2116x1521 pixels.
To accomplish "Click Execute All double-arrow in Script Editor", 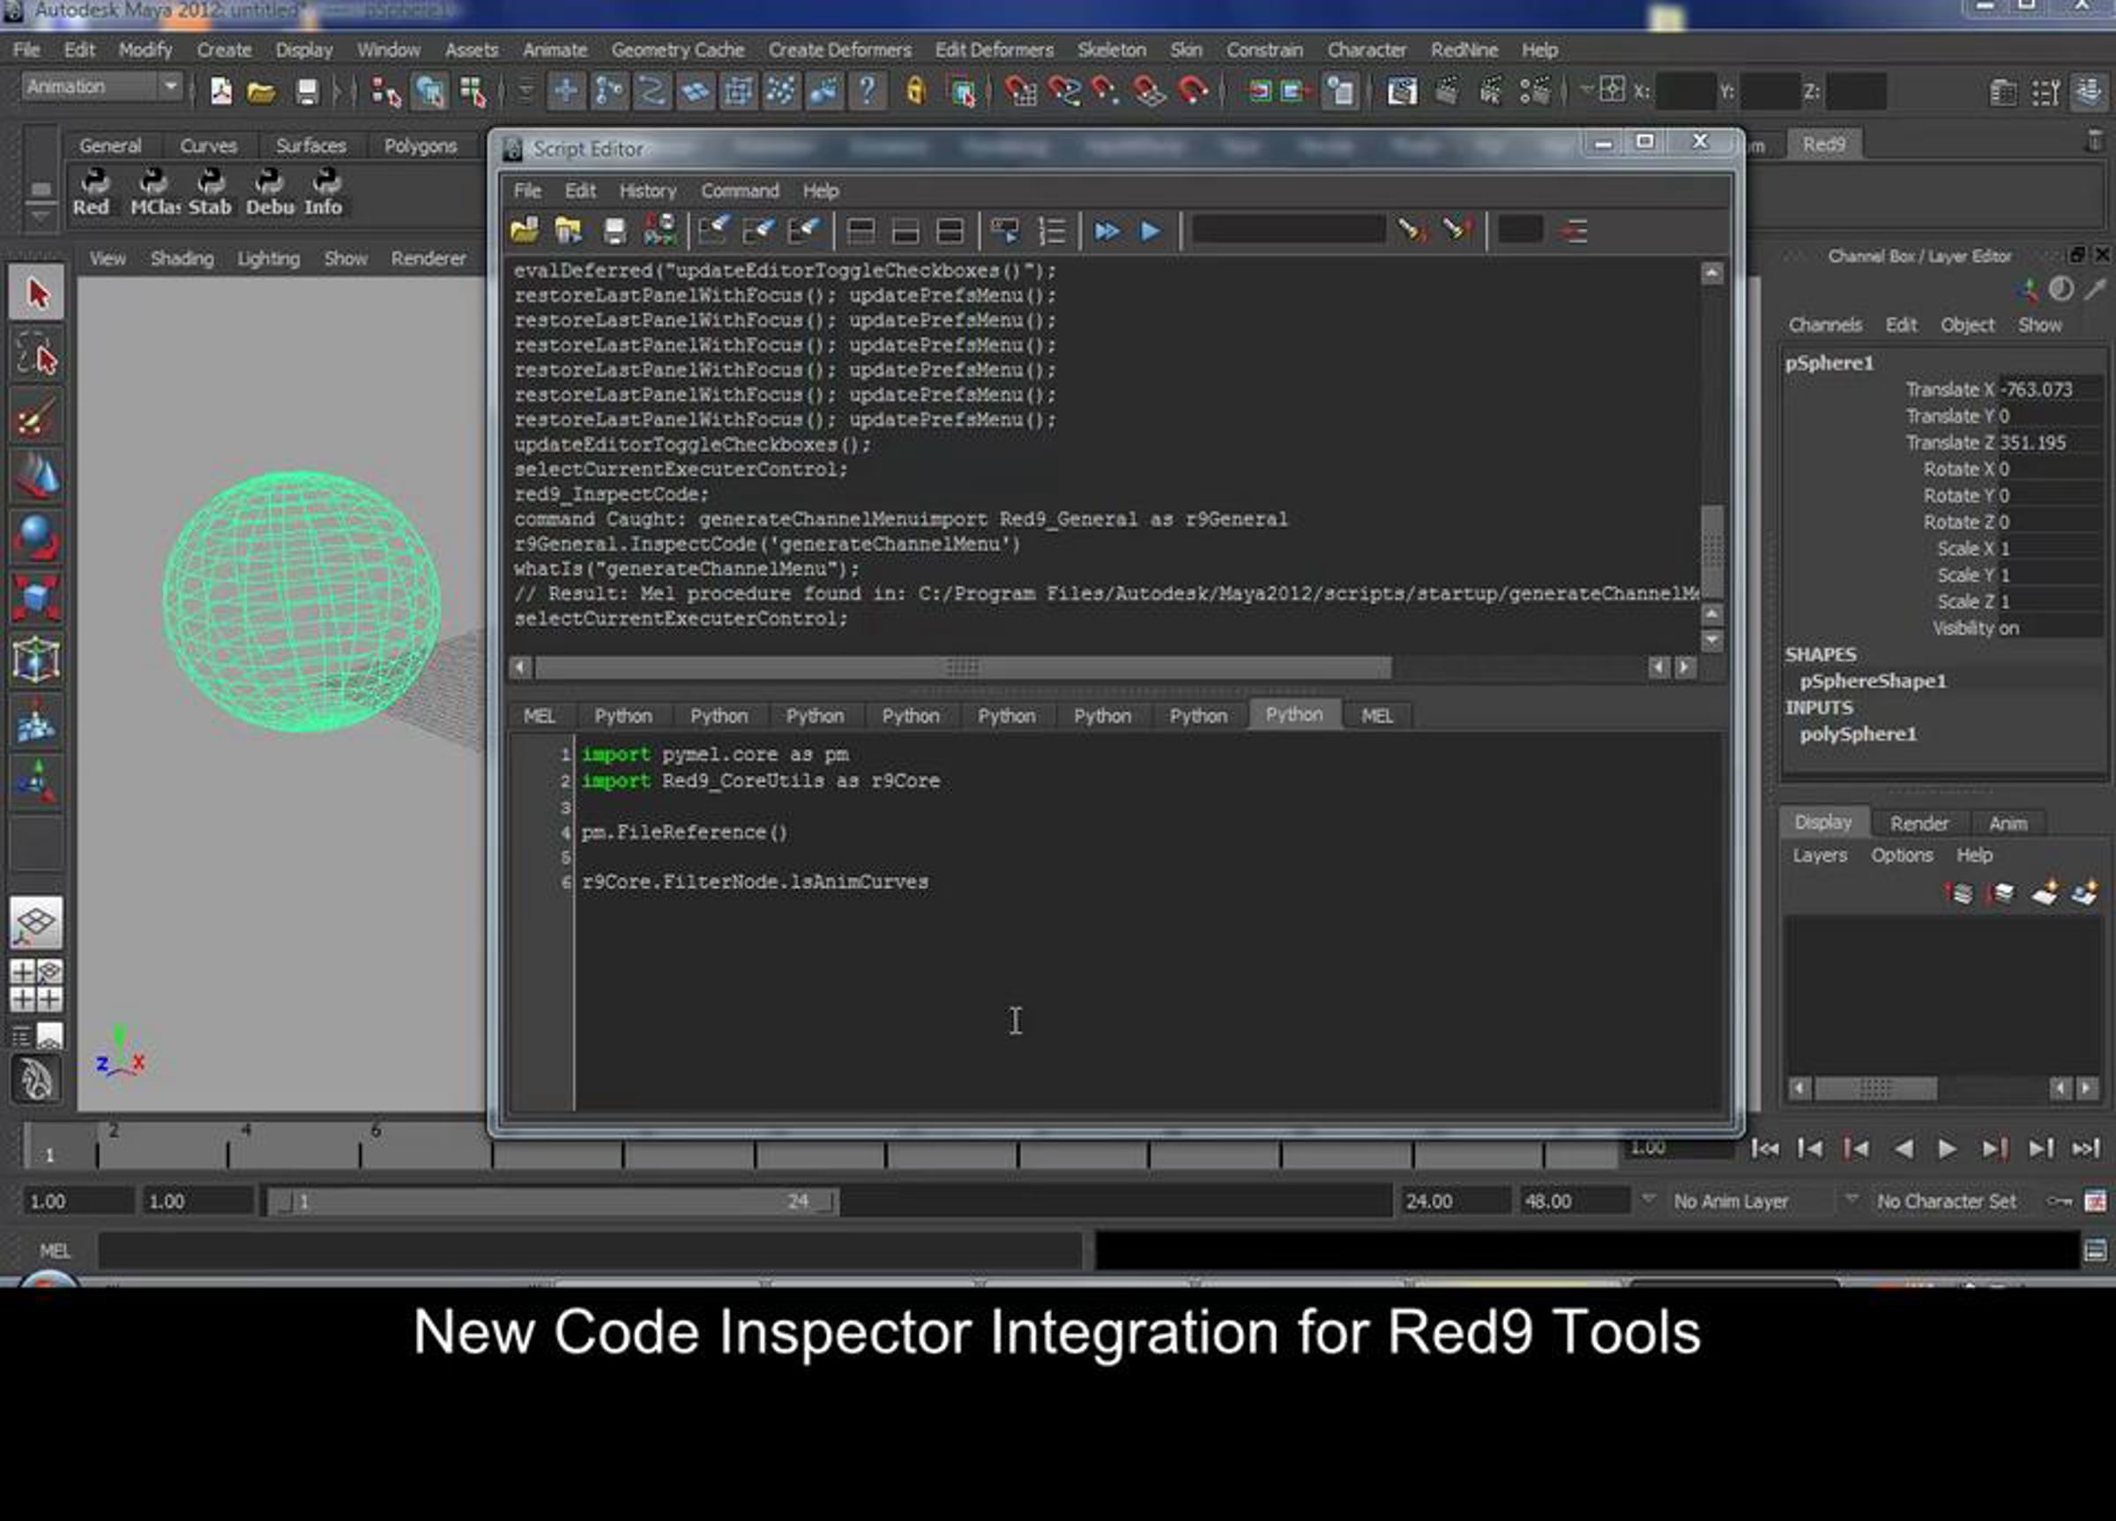I will 1106,230.
